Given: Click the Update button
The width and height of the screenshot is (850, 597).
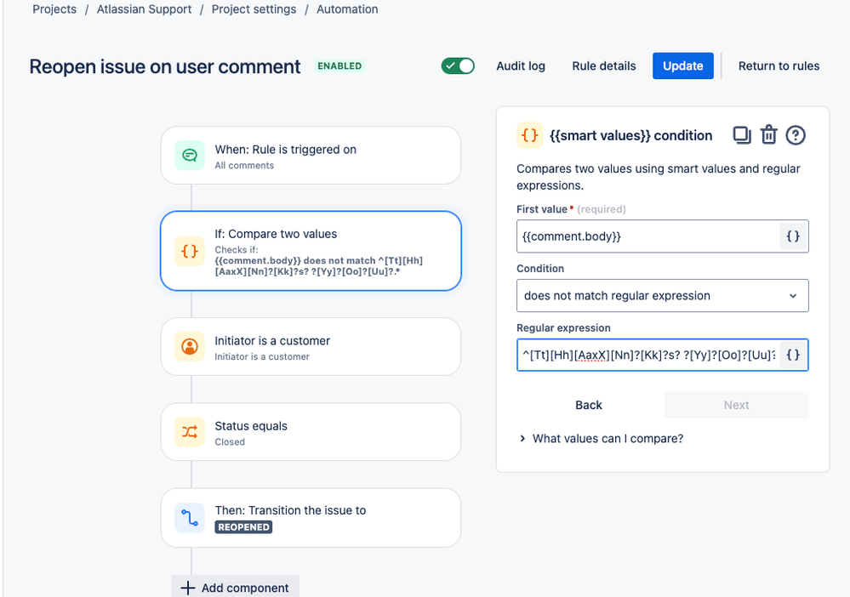Looking at the screenshot, I should (683, 66).
